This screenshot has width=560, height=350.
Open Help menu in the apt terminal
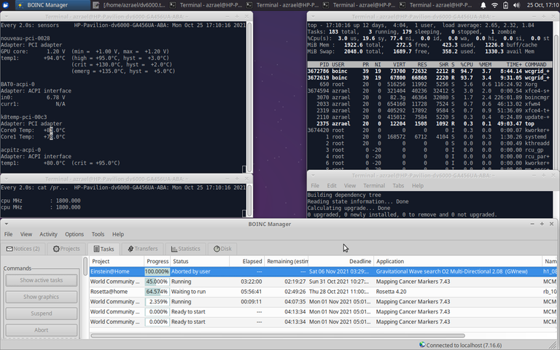(x=418, y=186)
